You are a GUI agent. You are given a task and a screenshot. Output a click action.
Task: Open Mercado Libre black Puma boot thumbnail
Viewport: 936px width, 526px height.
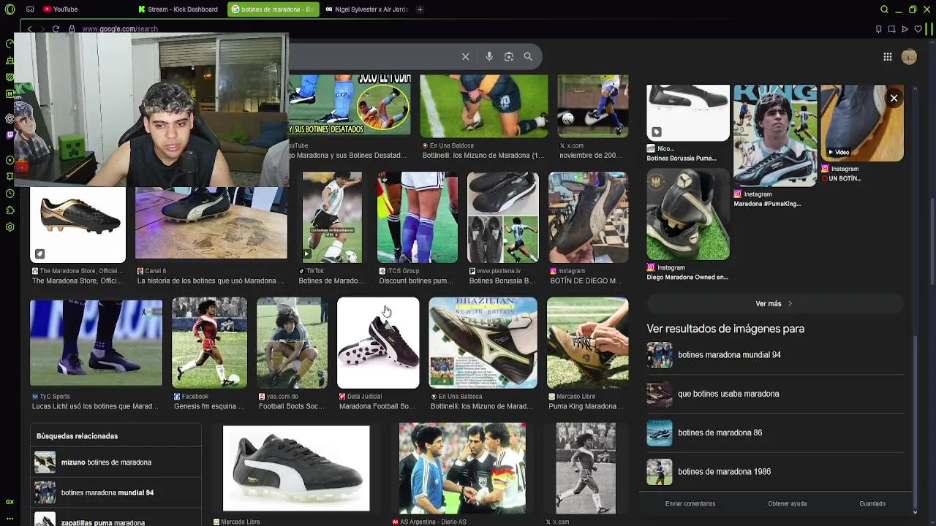296,468
